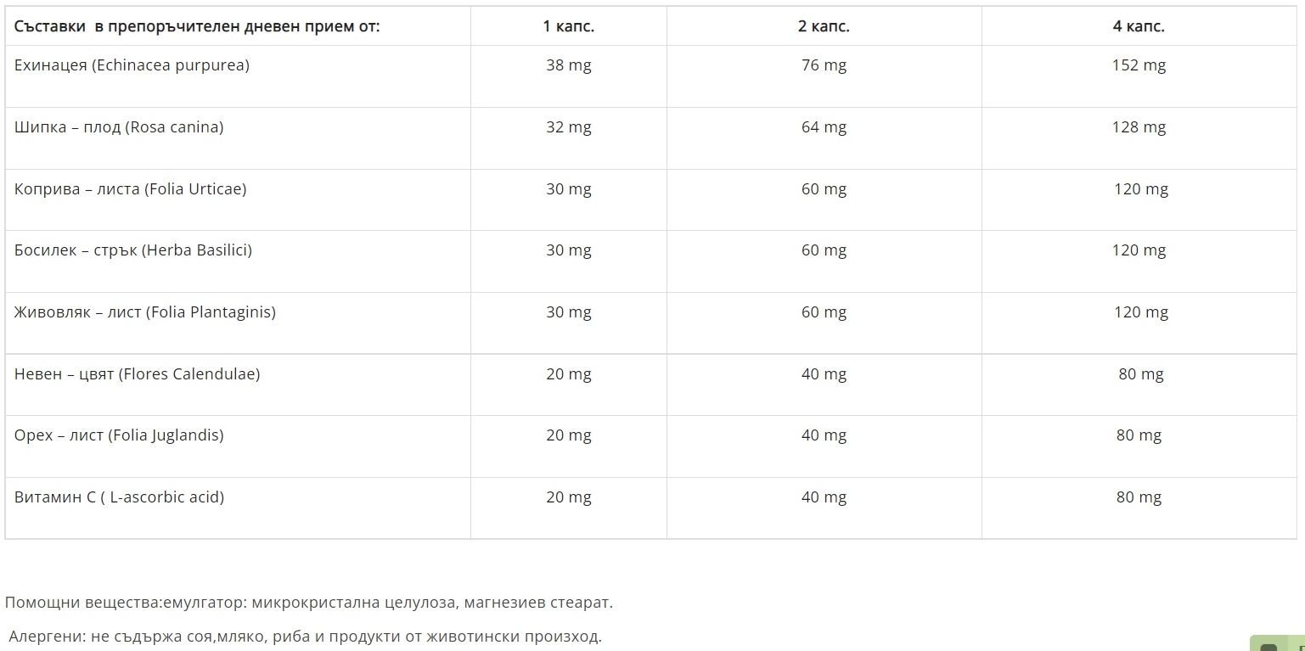The height and width of the screenshot is (651, 1305).
Task: Click the 128 mg value in the table
Action: tap(1139, 127)
